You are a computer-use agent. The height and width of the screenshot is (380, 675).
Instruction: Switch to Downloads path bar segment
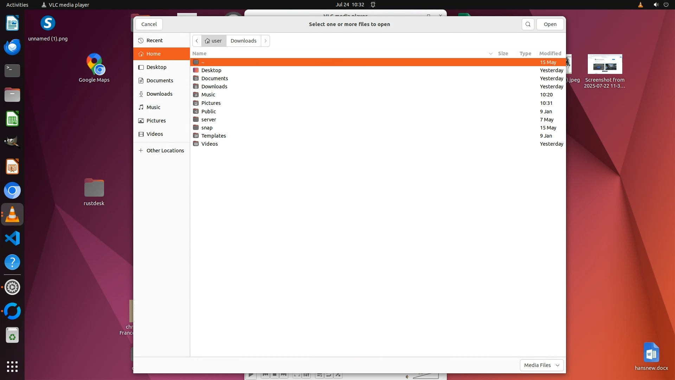pos(243,41)
